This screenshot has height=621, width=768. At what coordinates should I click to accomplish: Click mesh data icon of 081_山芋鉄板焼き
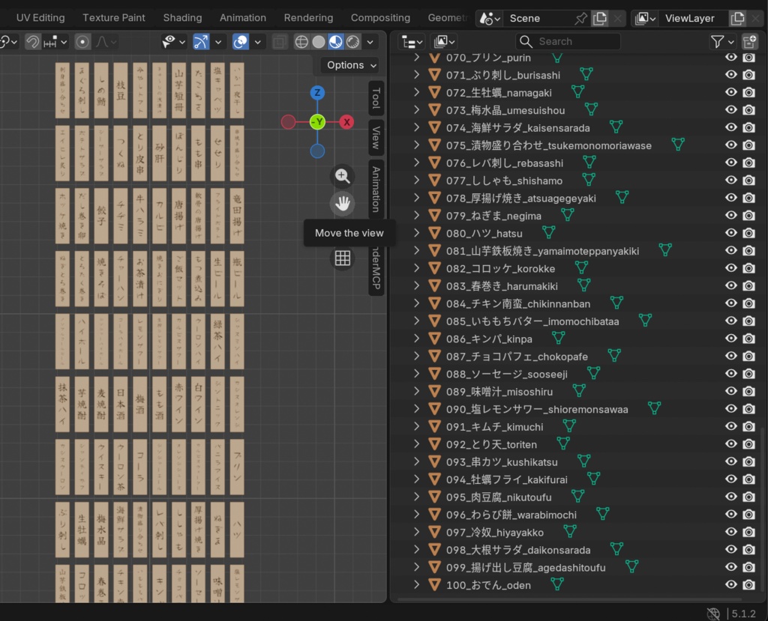coord(665,250)
